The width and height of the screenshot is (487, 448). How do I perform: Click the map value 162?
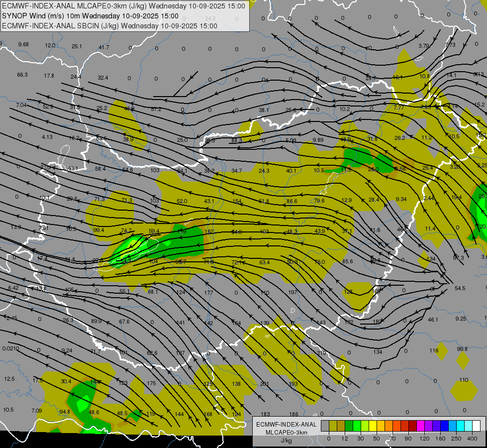[x=209, y=231]
